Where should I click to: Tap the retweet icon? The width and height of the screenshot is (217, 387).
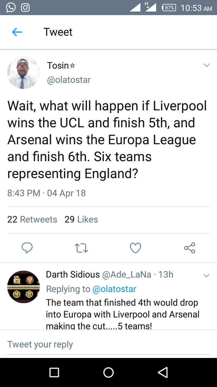click(81, 248)
